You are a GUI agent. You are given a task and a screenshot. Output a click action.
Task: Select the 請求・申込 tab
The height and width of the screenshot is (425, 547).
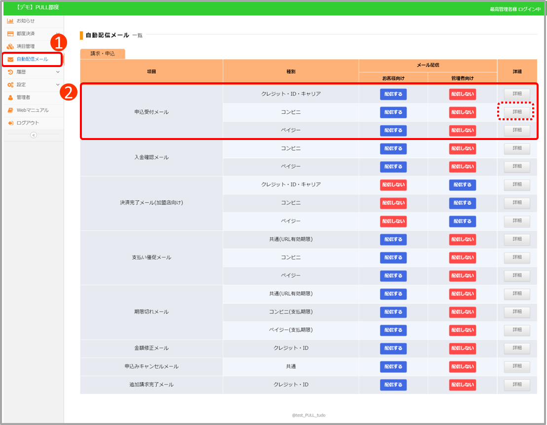click(x=103, y=54)
